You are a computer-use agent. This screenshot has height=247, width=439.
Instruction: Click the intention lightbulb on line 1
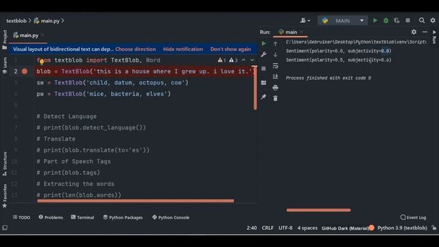41,62
